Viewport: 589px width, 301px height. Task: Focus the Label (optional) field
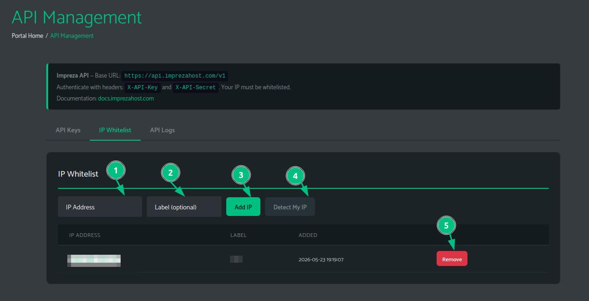pyautogui.click(x=184, y=207)
